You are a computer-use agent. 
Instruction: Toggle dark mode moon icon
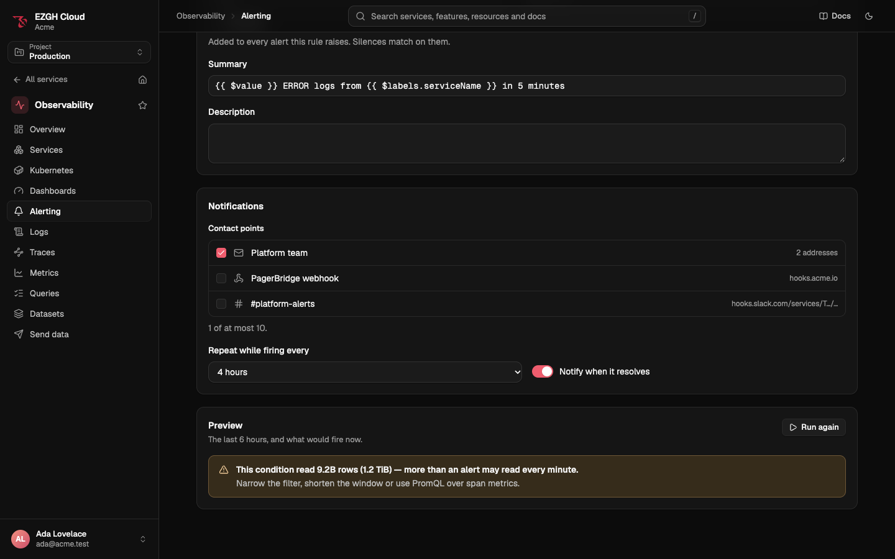point(869,16)
